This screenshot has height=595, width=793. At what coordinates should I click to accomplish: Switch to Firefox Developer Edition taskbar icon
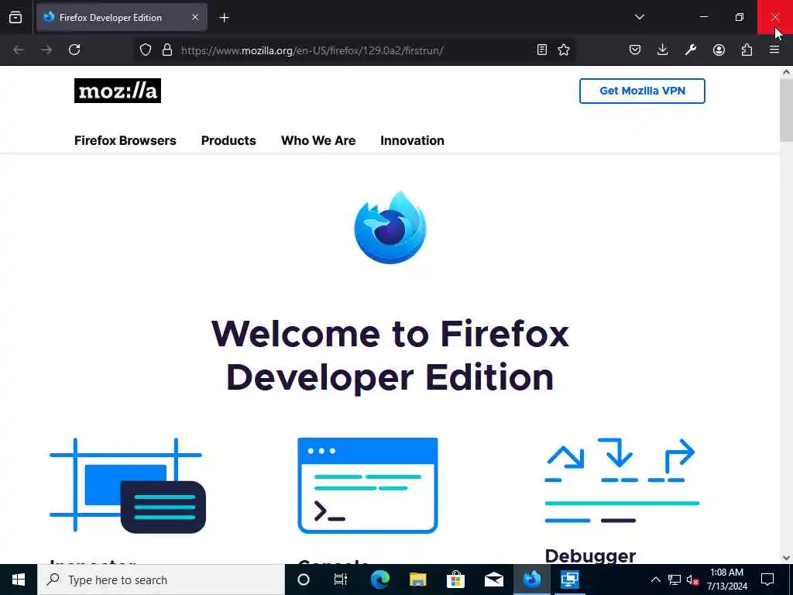click(x=531, y=580)
